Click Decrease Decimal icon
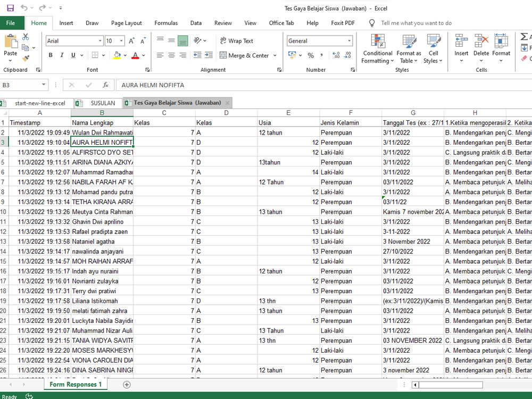This screenshot has width=532, height=399. click(347, 55)
